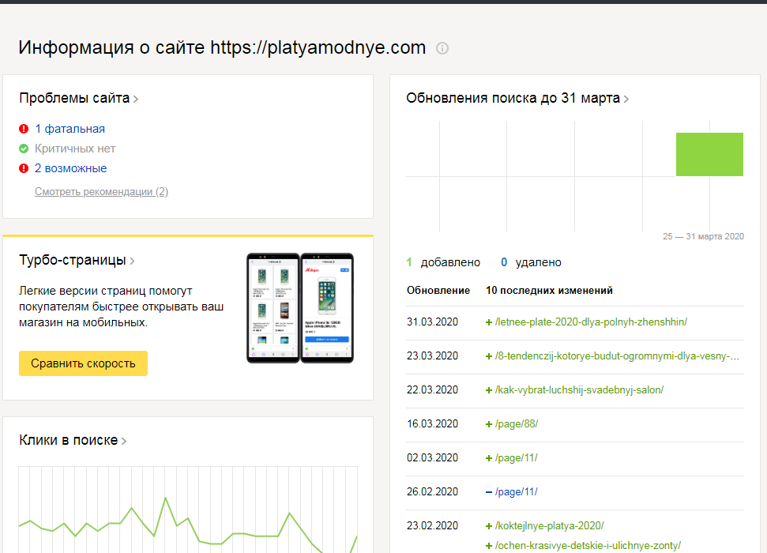The image size is (767, 553).
Task: Click red fatal error icon
Action: (x=24, y=129)
